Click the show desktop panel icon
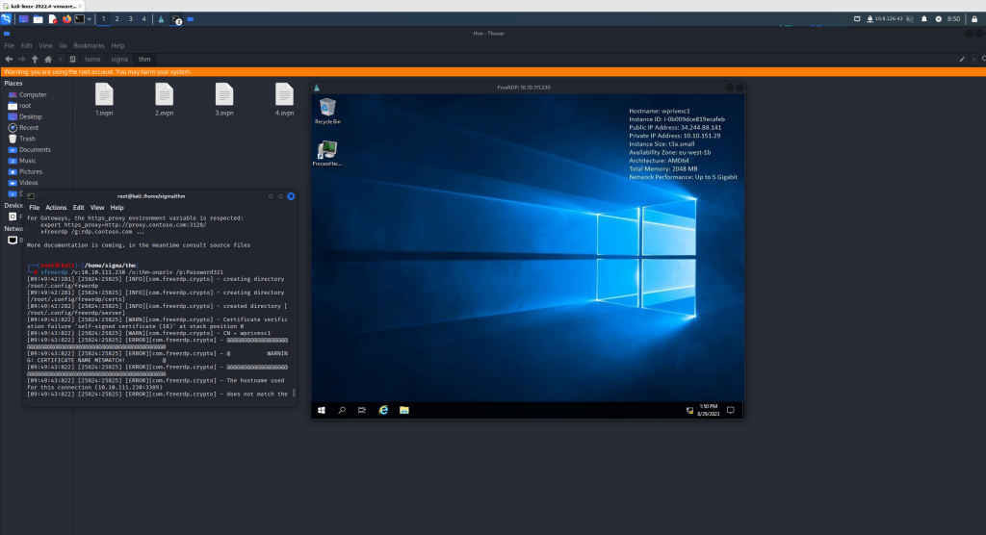The image size is (986, 535). [24, 19]
